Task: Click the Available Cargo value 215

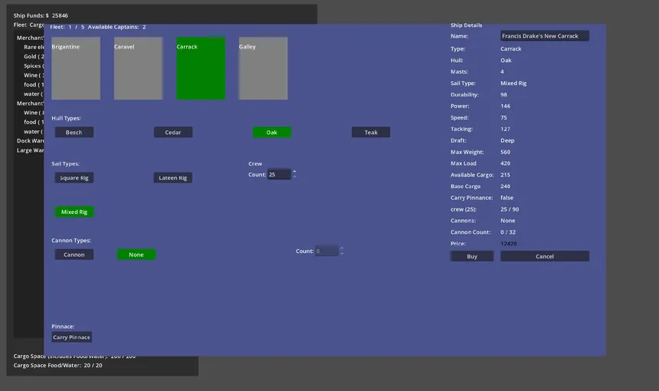Action: point(505,175)
